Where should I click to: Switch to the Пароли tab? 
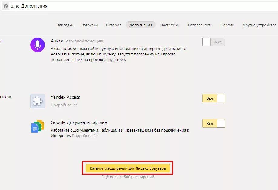coord(227,25)
